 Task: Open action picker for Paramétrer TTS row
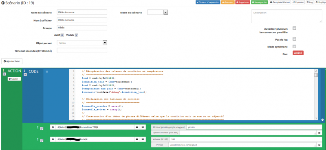(137, 127)
